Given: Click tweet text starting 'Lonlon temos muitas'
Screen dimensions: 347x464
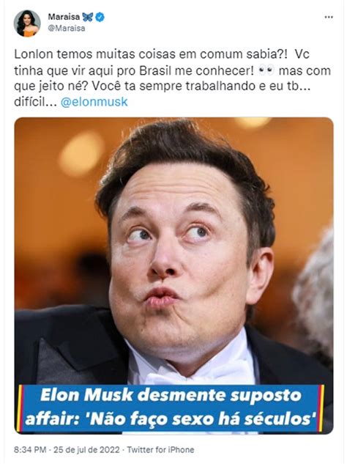Looking at the screenshot, I should pos(172,78).
